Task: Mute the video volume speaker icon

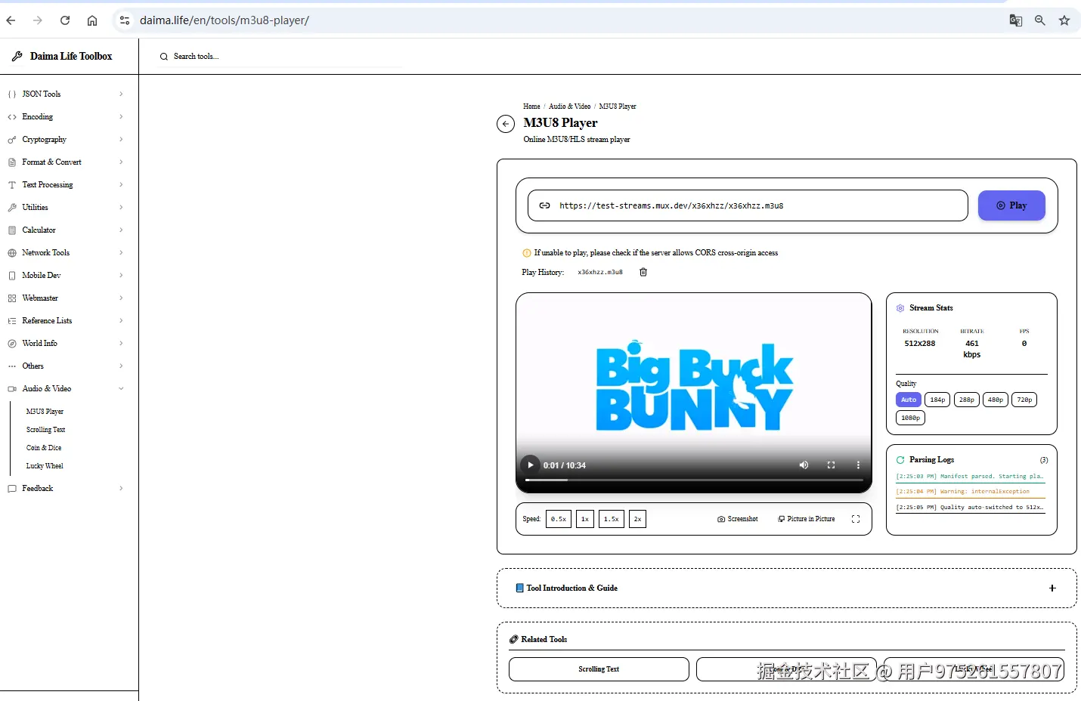Action: coord(804,465)
